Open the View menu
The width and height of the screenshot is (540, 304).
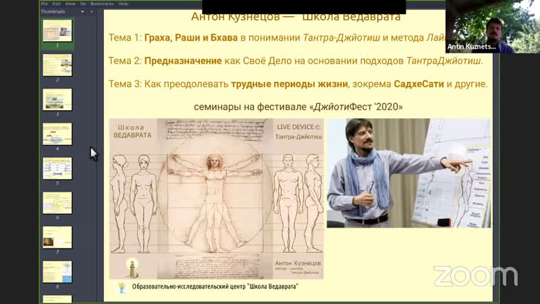click(x=70, y=4)
